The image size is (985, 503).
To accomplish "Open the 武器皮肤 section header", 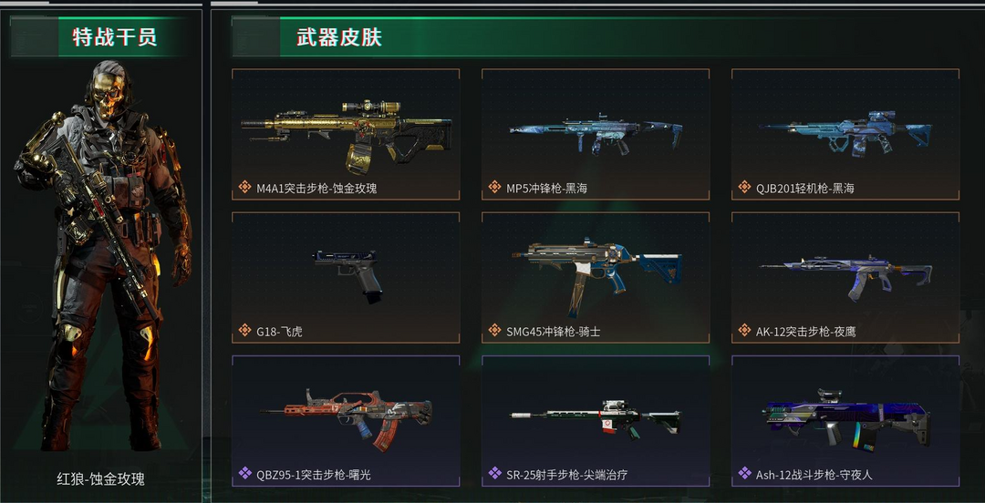I will pyautogui.click(x=339, y=37).
